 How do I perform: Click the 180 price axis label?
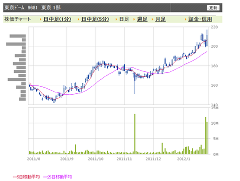coord(214,66)
